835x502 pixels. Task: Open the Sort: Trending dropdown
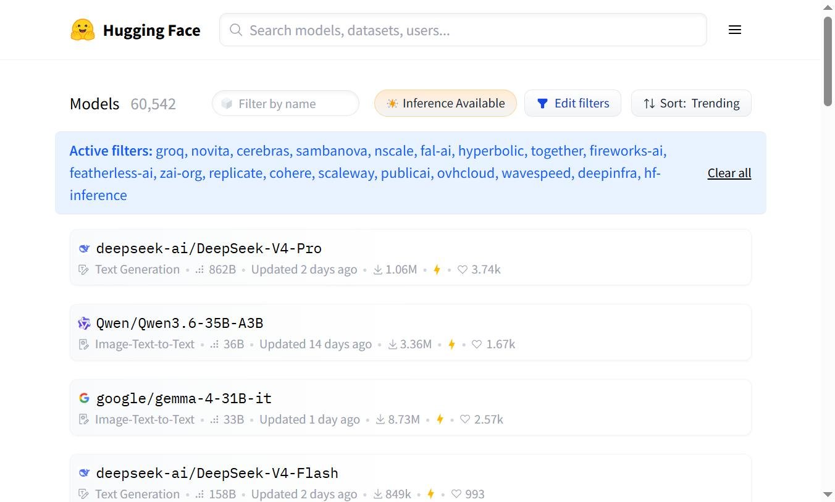pos(691,103)
